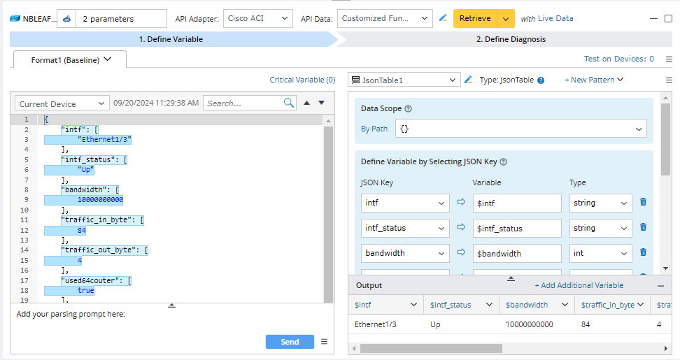The height and width of the screenshot is (360, 680).
Task: Click the help icon next to Type: JsonTable
Action: pyautogui.click(x=541, y=80)
